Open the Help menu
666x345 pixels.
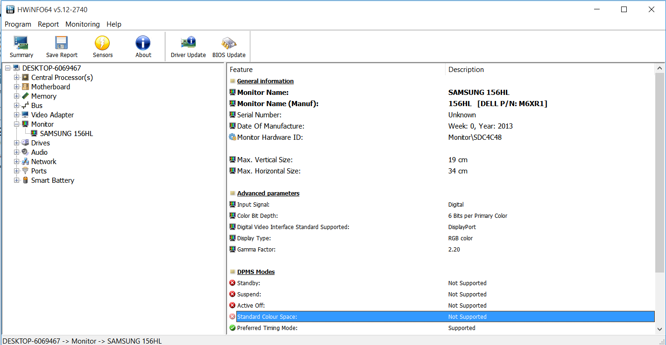(x=114, y=24)
